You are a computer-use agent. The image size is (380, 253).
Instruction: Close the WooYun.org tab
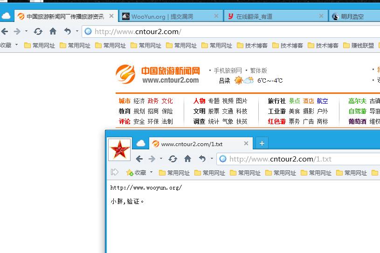[216, 16]
